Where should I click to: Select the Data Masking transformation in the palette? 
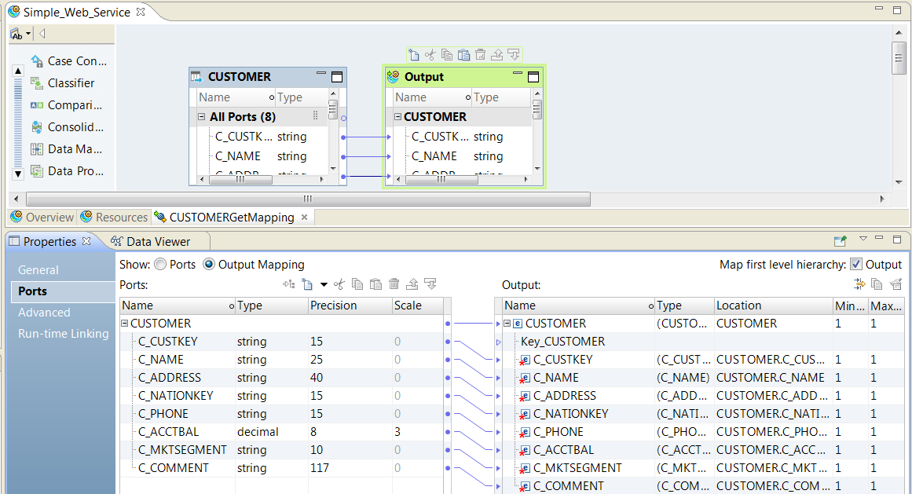[67, 149]
